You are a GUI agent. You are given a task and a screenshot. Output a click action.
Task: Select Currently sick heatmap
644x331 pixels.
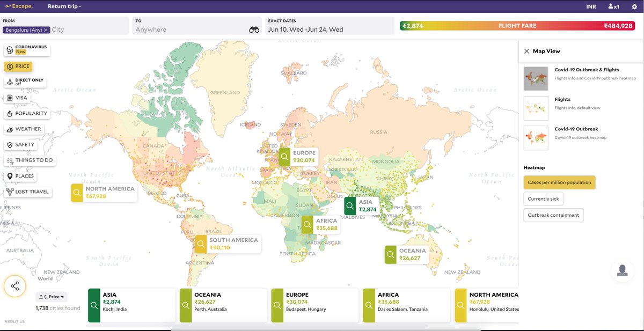[x=543, y=199]
